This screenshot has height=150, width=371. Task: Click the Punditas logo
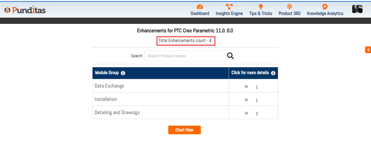(25, 10)
